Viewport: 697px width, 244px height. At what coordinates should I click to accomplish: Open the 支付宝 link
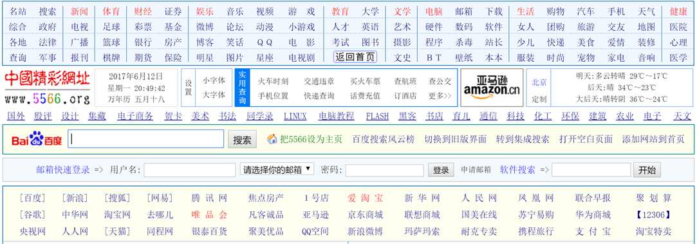click(593, 232)
